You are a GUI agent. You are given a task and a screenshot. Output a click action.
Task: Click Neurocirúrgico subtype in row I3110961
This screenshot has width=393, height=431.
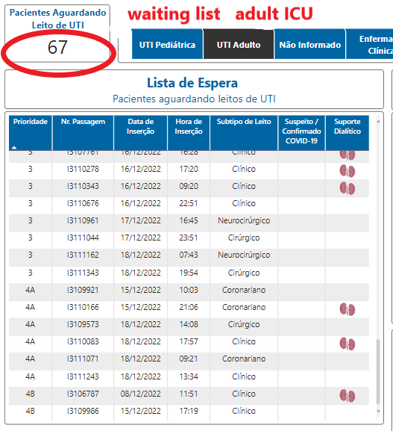244,220
